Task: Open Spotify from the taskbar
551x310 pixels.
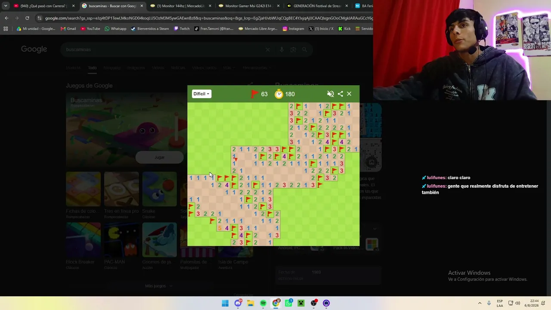Action: [263, 303]
